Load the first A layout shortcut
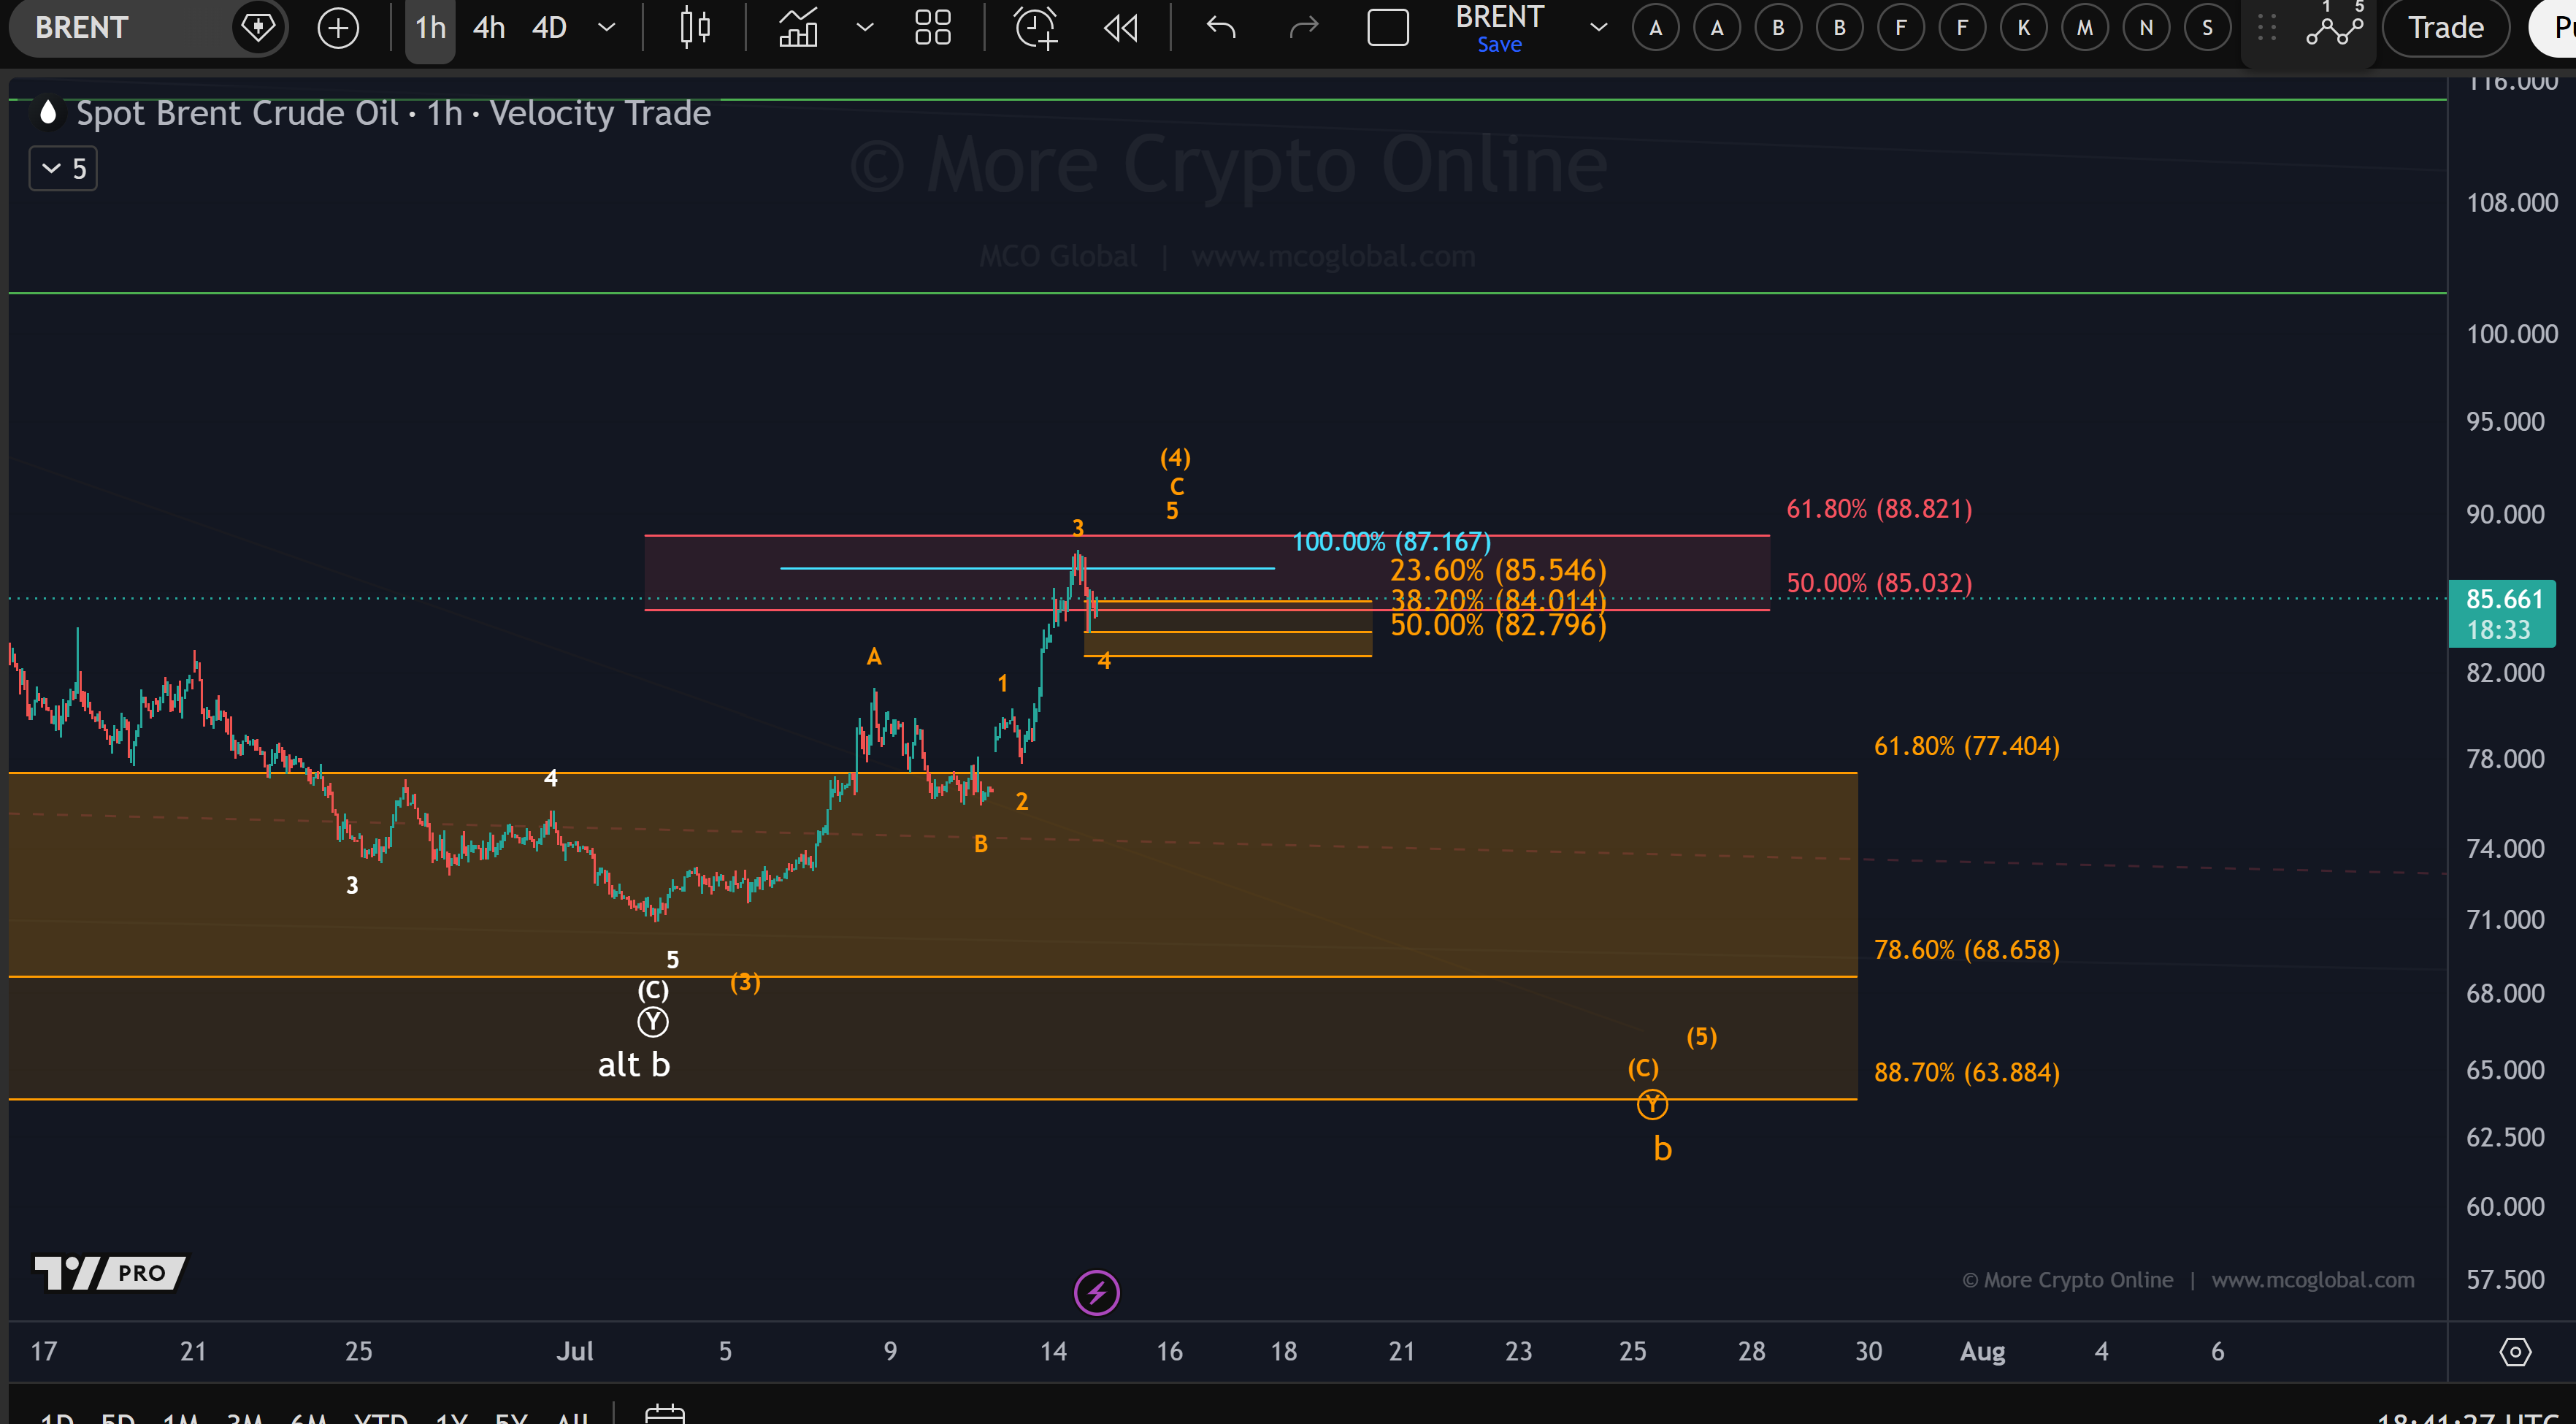 1656,28
